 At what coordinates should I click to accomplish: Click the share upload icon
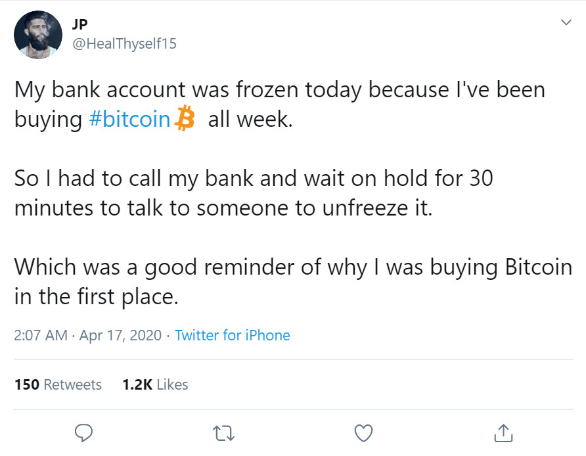tap(503, 432)
